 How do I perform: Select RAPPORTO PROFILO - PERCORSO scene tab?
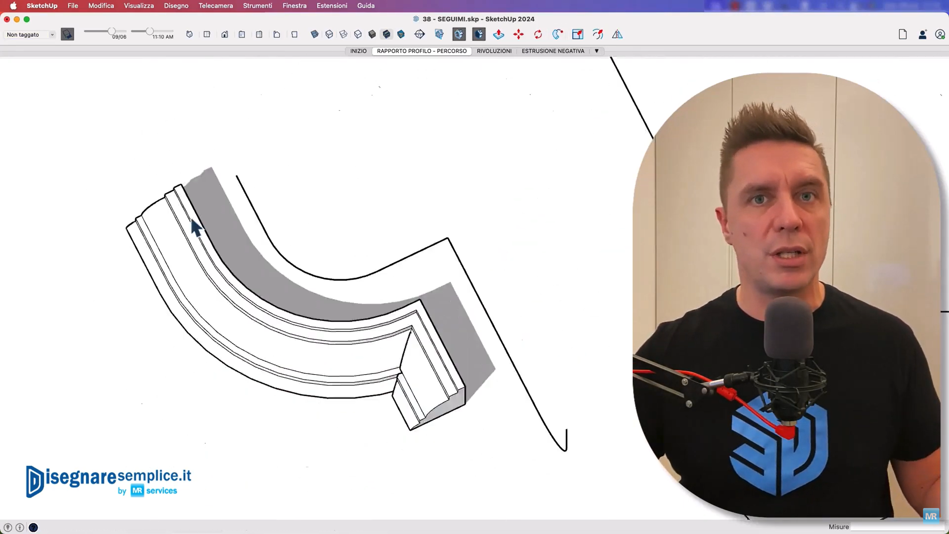[x=422, y=51]
